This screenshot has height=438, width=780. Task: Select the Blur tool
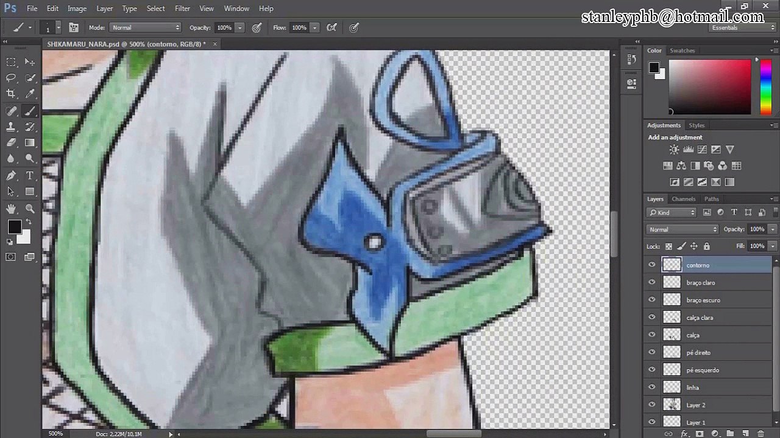coord(11,158)
